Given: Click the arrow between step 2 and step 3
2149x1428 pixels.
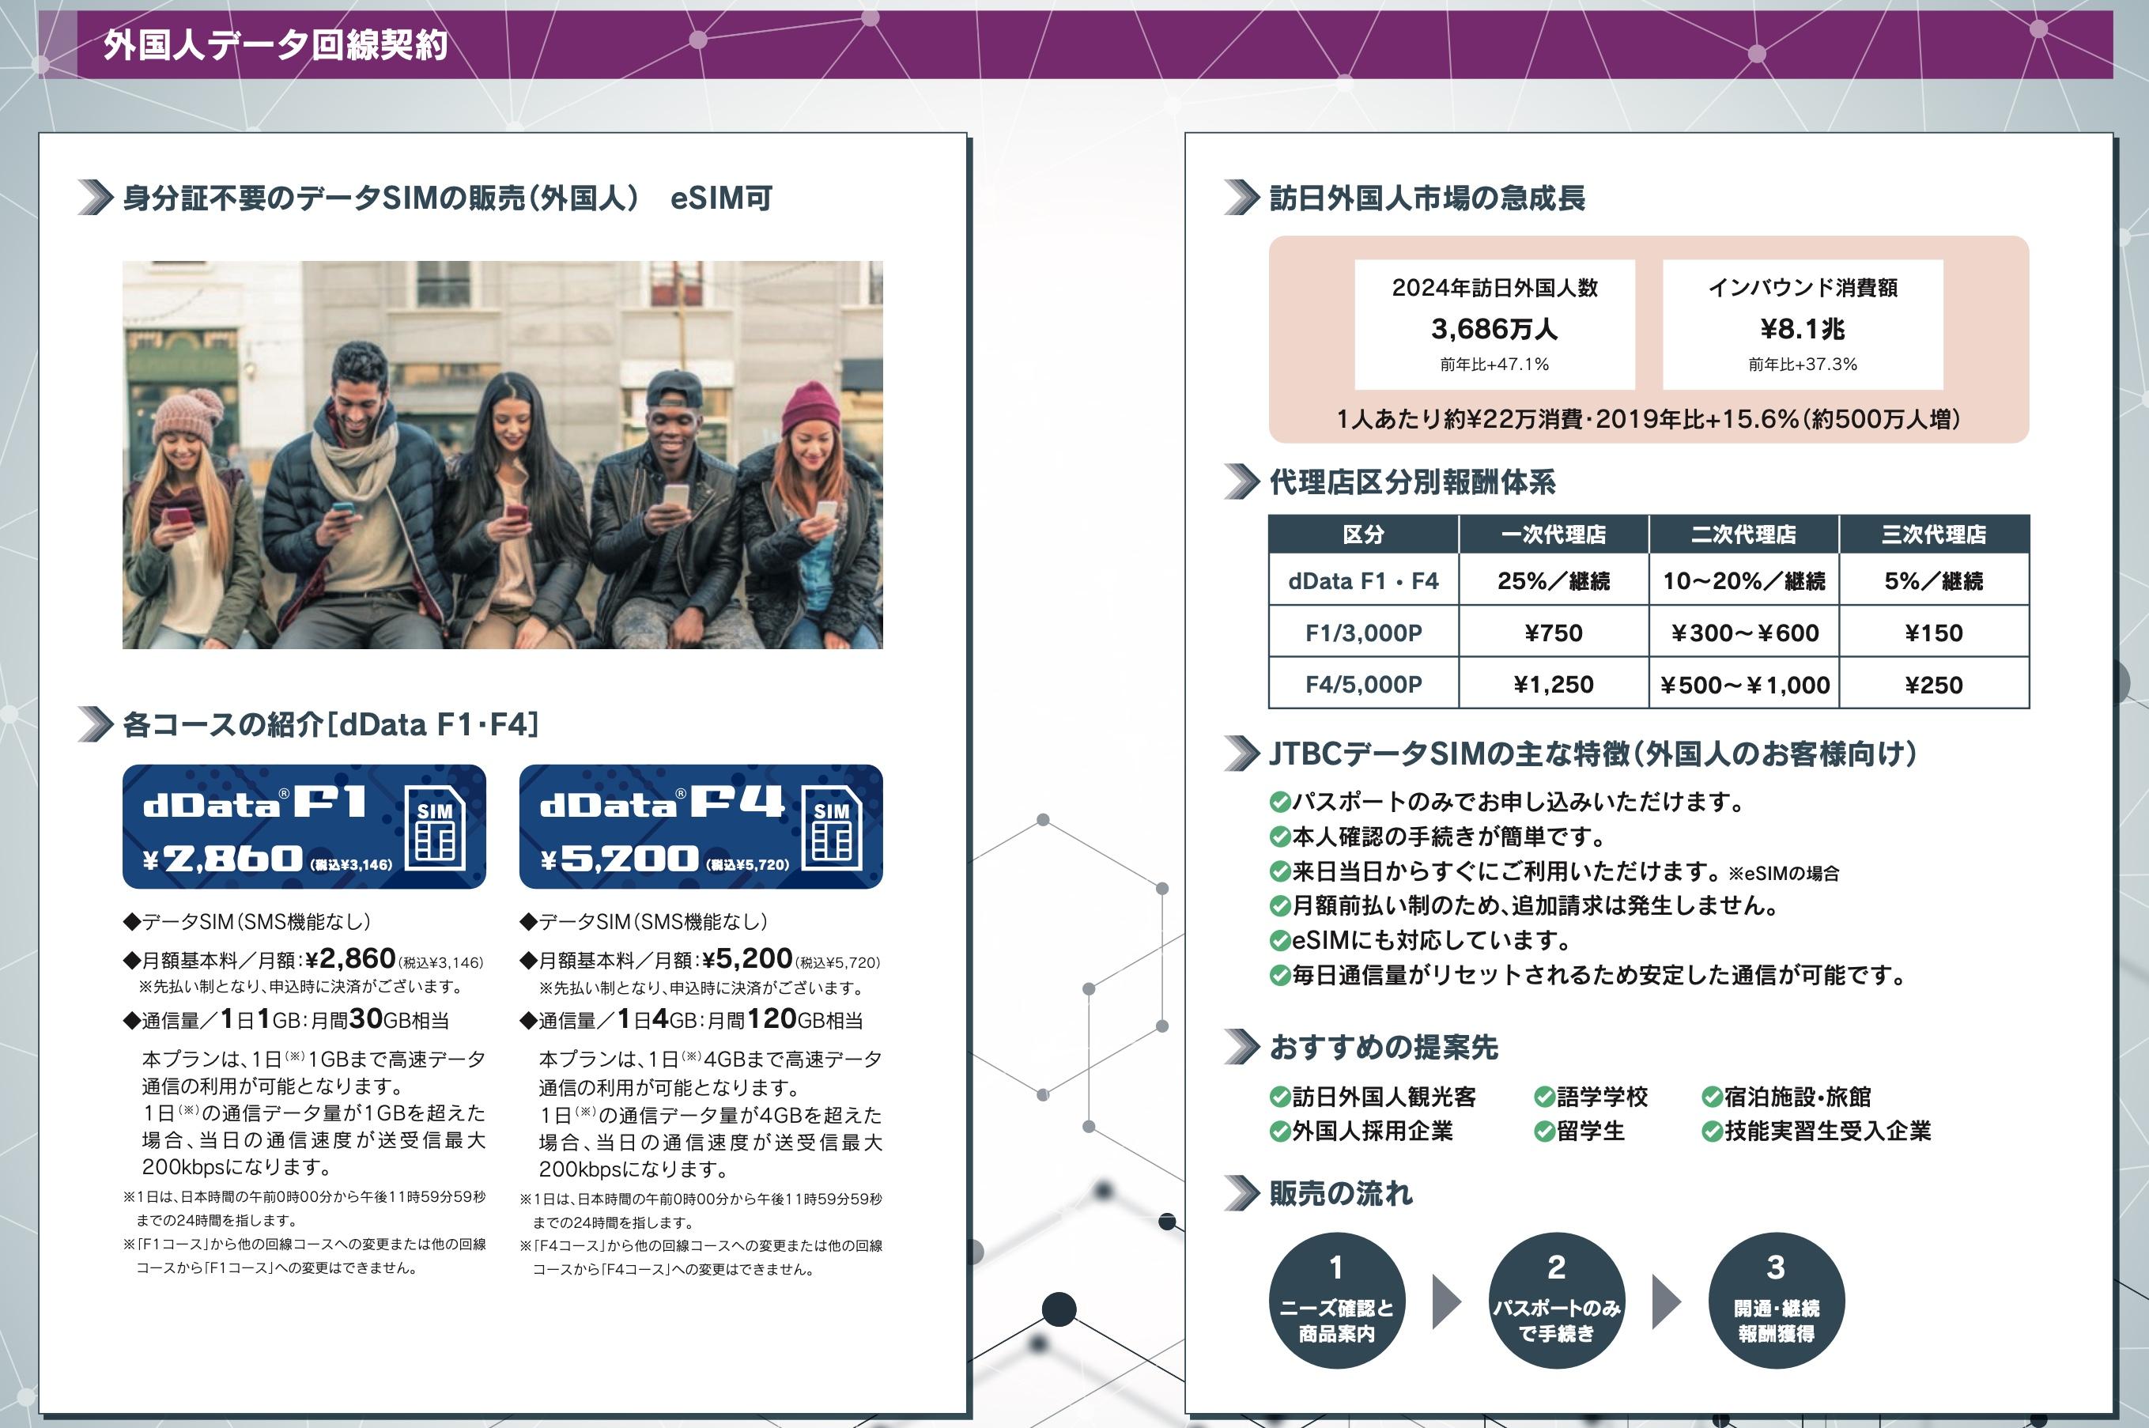Looking at the screenshot, I should 1667,1301.
